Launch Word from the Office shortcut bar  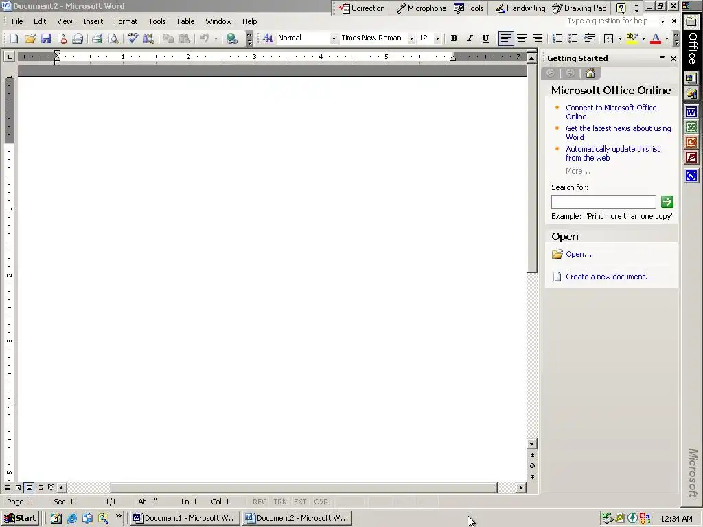(691, 111)
